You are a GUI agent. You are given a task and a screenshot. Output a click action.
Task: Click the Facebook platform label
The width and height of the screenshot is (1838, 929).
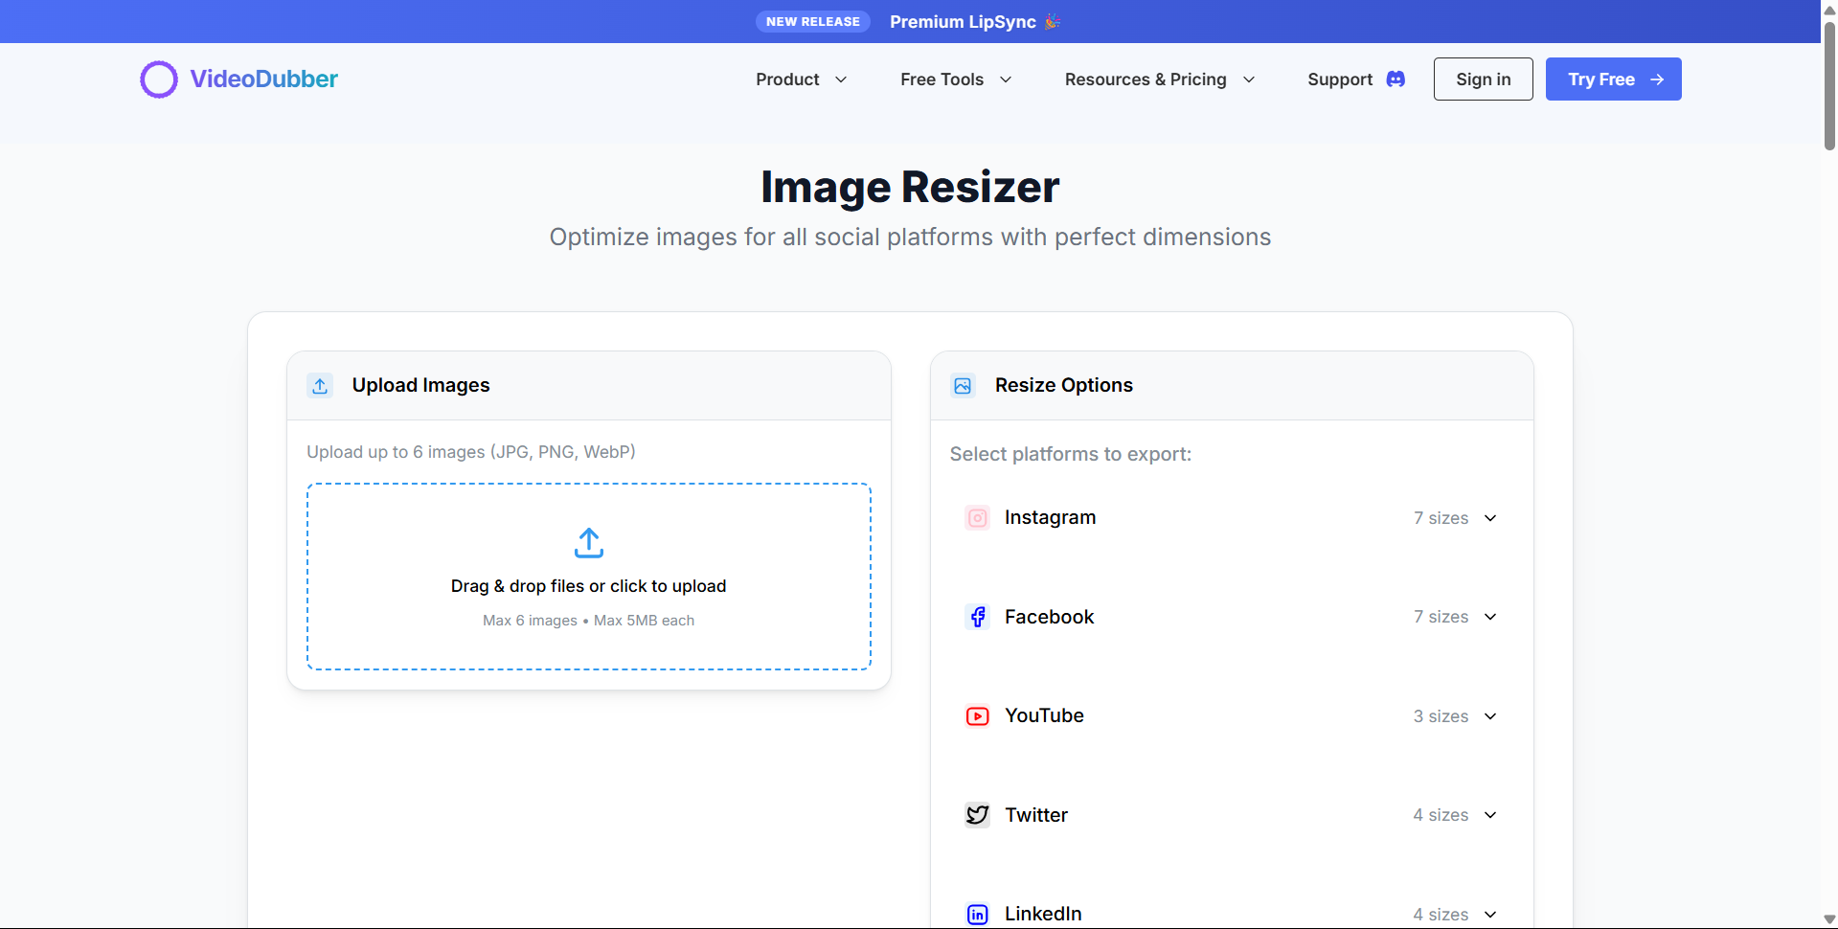[x=1049, y=617]
